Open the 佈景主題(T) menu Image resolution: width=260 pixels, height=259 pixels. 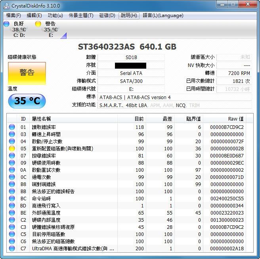pos(81,15)
